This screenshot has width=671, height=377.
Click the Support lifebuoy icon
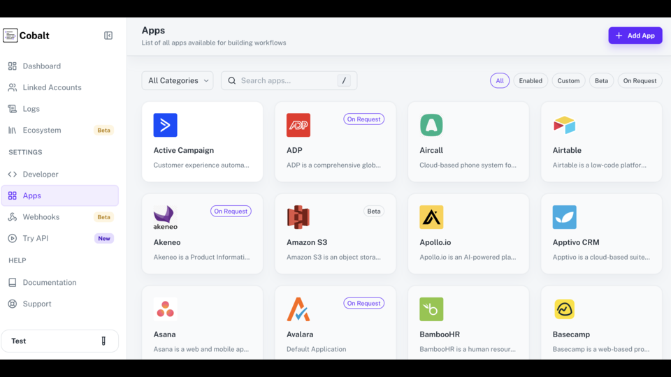13,304
